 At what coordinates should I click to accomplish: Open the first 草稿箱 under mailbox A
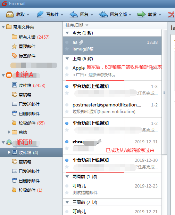(22, 95)
